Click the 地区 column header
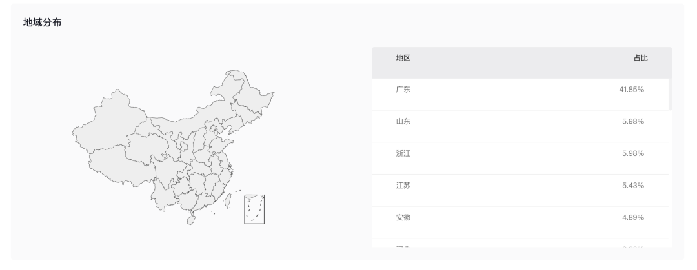 tap(403, 58)
